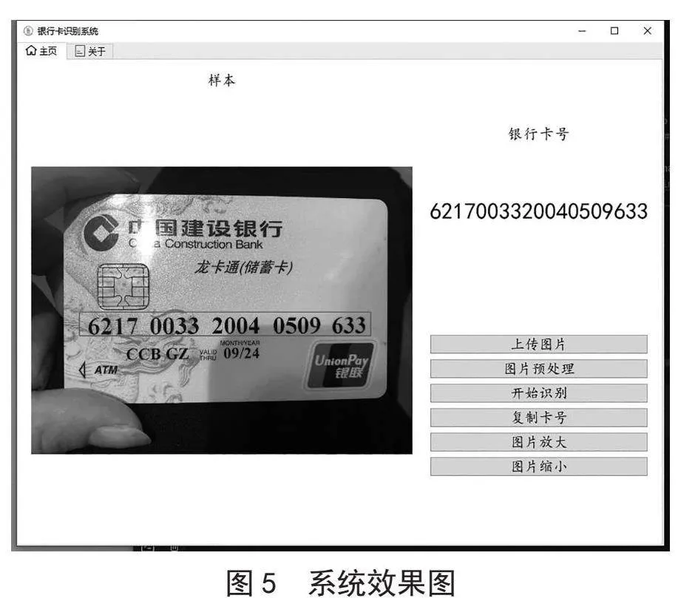
Task: Start recognition with 开始识别
Action: tap(538, 393)
